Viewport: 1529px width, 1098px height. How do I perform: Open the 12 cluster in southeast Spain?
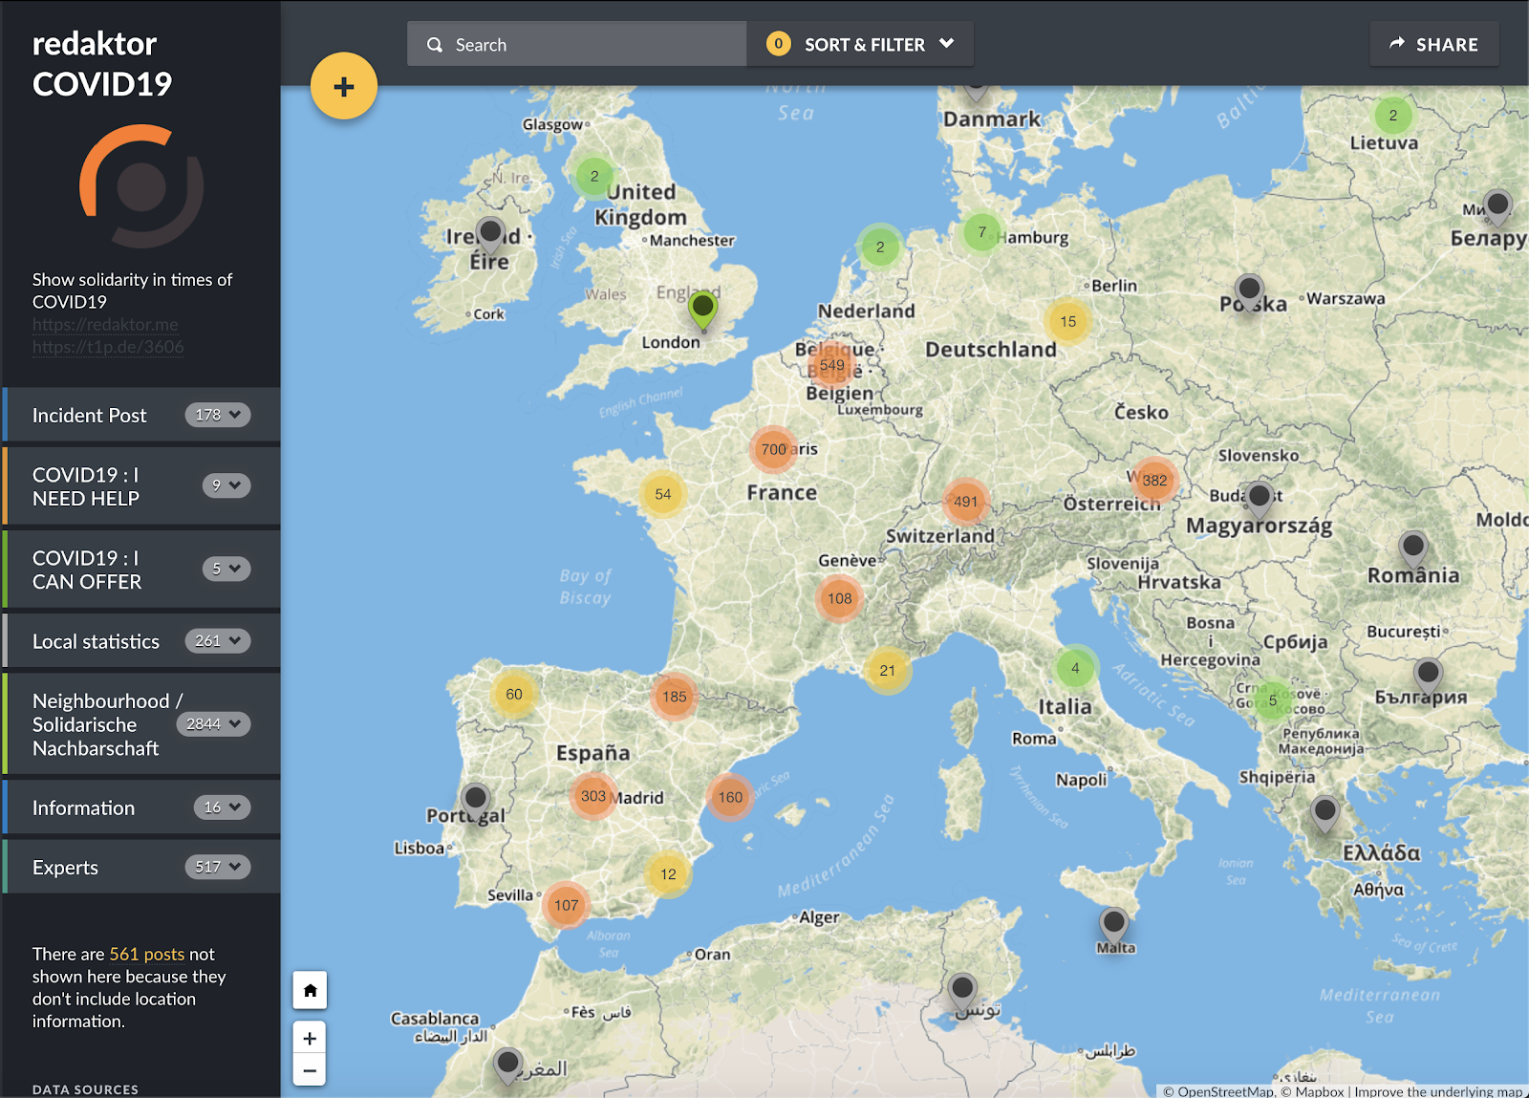(x=668, y=874)
